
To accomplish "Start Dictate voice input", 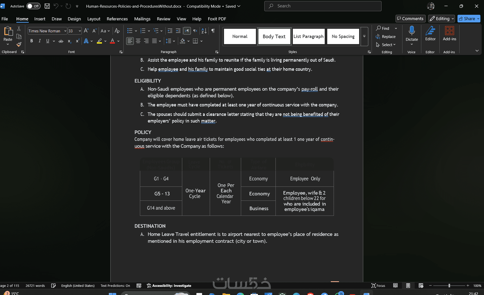I will click(x=412, y=34).
